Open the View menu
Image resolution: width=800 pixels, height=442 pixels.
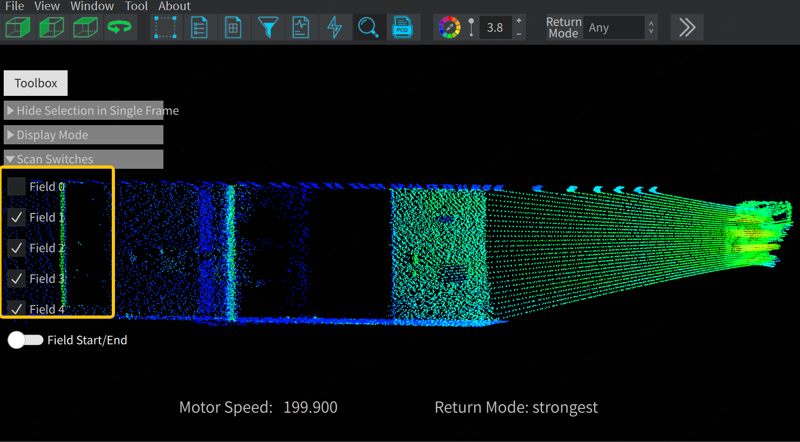47,6
